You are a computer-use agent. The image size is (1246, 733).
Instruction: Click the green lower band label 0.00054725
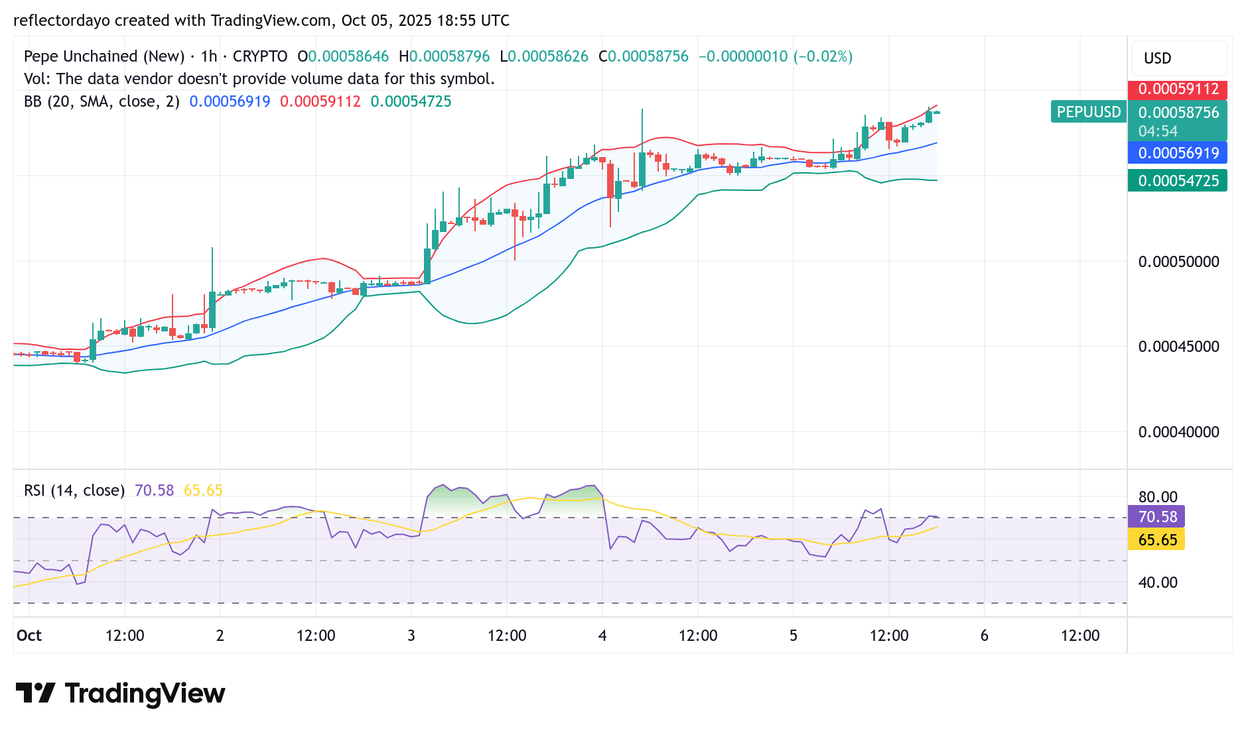pyautogui.click(x=1178, y=181)
